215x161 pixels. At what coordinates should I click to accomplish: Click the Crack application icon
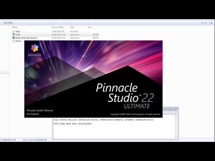(x=13, y=35)
